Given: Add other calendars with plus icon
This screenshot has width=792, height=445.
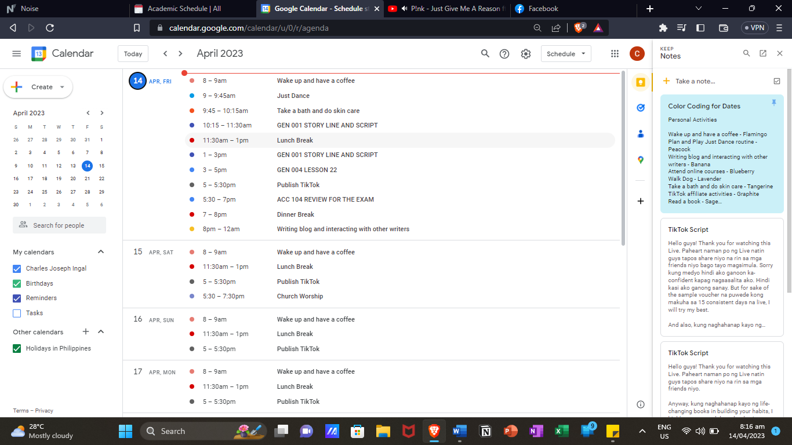Looking at the screenshot, I should [86, 332].
